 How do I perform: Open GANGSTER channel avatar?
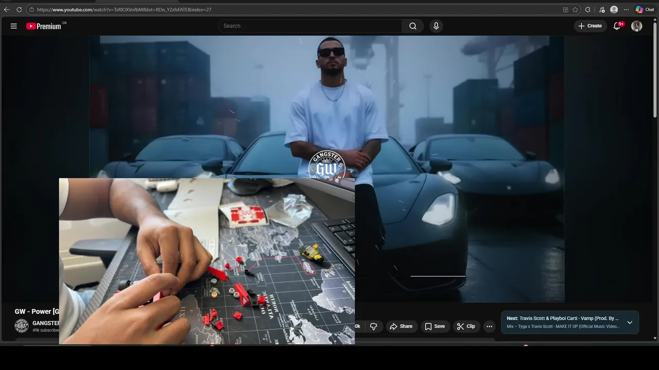tap(21, 325)
